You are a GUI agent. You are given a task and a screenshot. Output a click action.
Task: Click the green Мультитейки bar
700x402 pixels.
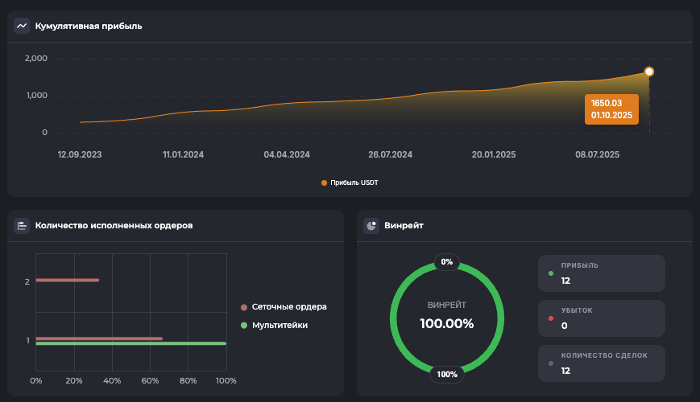click(130, 343)
